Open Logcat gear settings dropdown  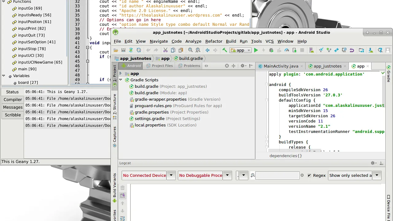(x=373, y=163)
